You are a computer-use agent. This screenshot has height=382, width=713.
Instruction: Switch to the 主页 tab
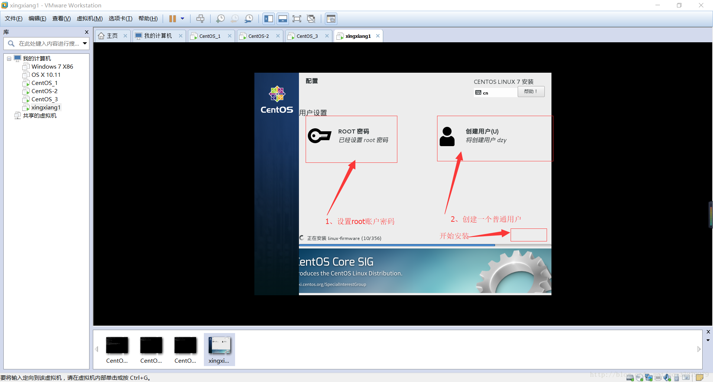click(112, 36)
